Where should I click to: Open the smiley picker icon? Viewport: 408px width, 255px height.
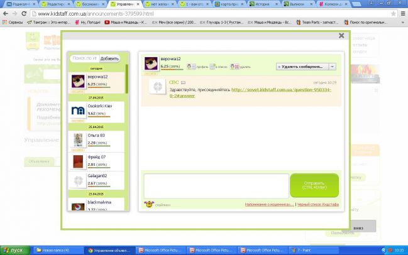pos(148,204)
